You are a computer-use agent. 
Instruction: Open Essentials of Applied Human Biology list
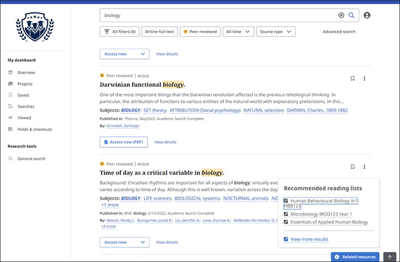click(x=329, y=222)
